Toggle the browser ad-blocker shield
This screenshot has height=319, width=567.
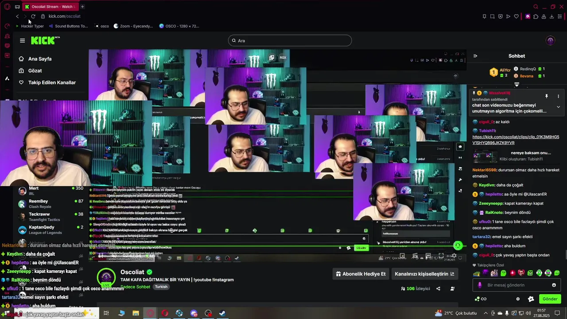500,16
